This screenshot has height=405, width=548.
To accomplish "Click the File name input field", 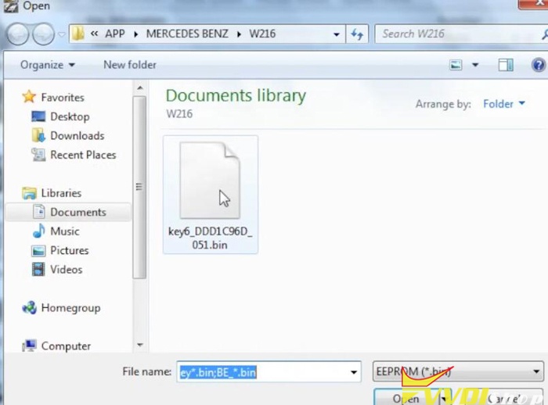I will pos(269,372).
